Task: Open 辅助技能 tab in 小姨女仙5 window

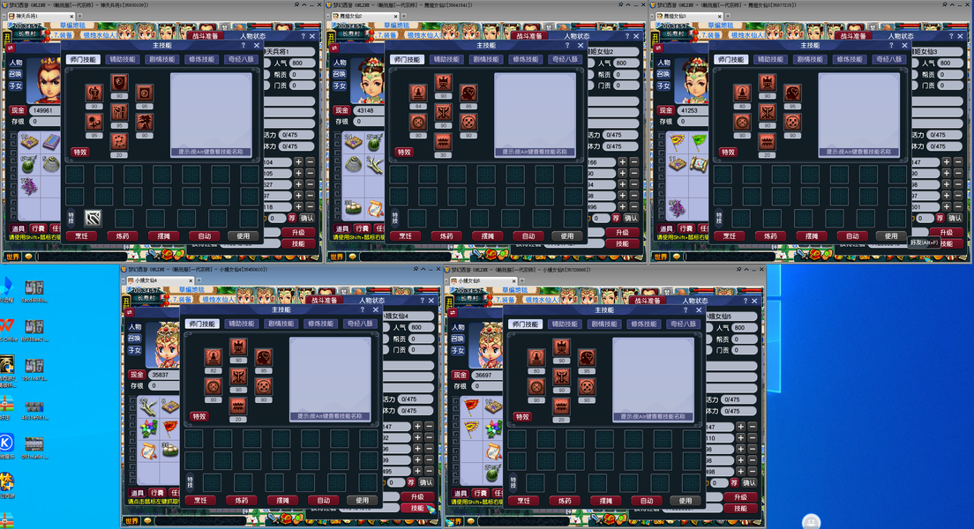Action: tap(565, 324)
